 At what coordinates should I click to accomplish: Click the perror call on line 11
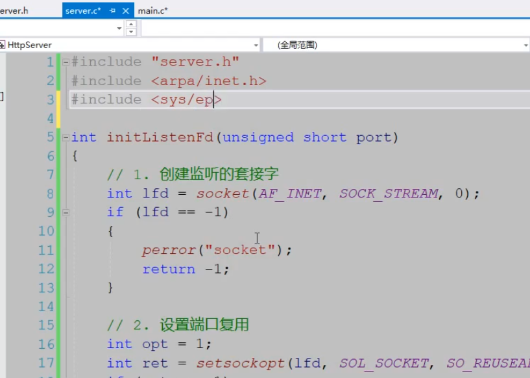point(169,251)
